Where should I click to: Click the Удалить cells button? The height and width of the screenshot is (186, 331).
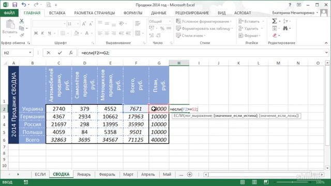click(x=250, y=28)
